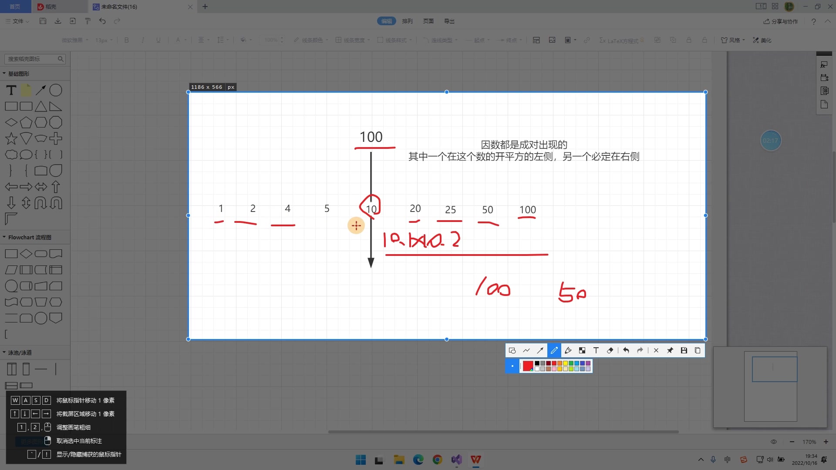Select the mosaic annotation tool
Image resolution: width=836 pixels, height=470 pixels.
tap(582, 350)
